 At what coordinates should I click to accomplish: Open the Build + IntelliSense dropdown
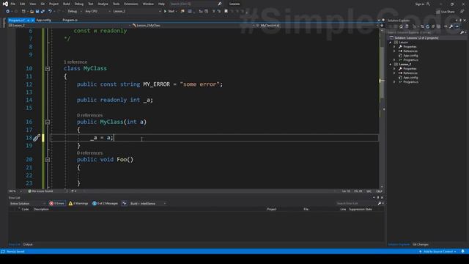tap(148, 204)
